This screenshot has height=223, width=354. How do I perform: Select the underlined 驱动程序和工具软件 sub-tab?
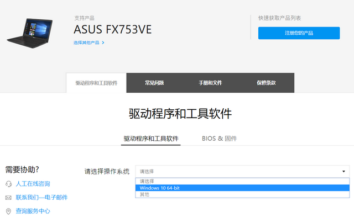(151, 139)
